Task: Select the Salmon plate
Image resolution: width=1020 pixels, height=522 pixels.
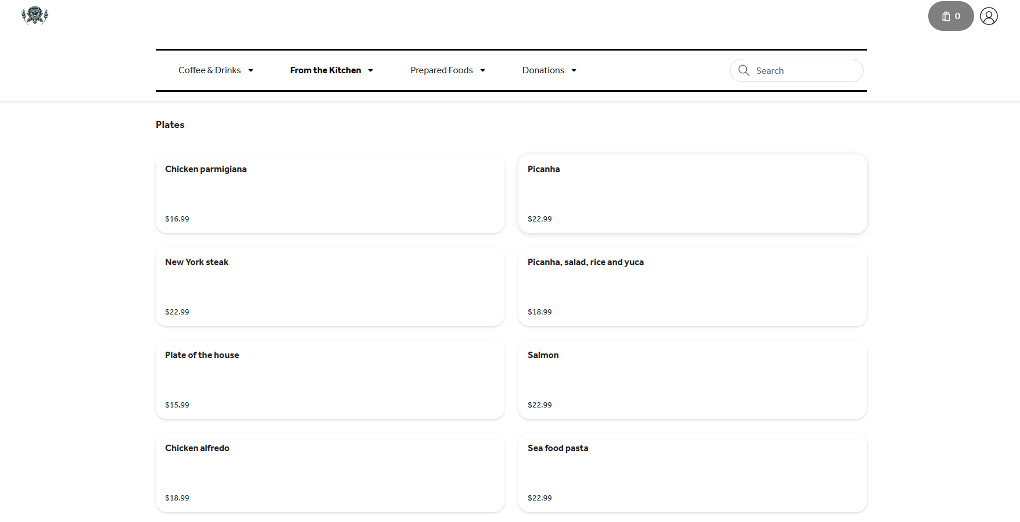Action: [692, 380]
